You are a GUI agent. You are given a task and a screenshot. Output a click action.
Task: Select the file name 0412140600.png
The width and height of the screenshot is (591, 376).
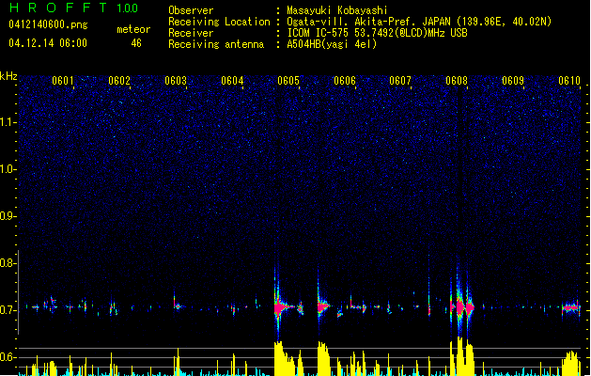click(48, 24)
